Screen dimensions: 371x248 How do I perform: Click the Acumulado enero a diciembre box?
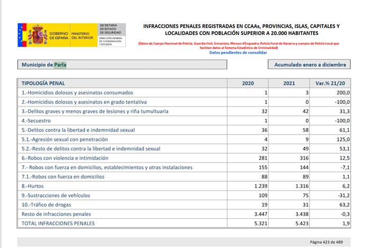(310, 65)
